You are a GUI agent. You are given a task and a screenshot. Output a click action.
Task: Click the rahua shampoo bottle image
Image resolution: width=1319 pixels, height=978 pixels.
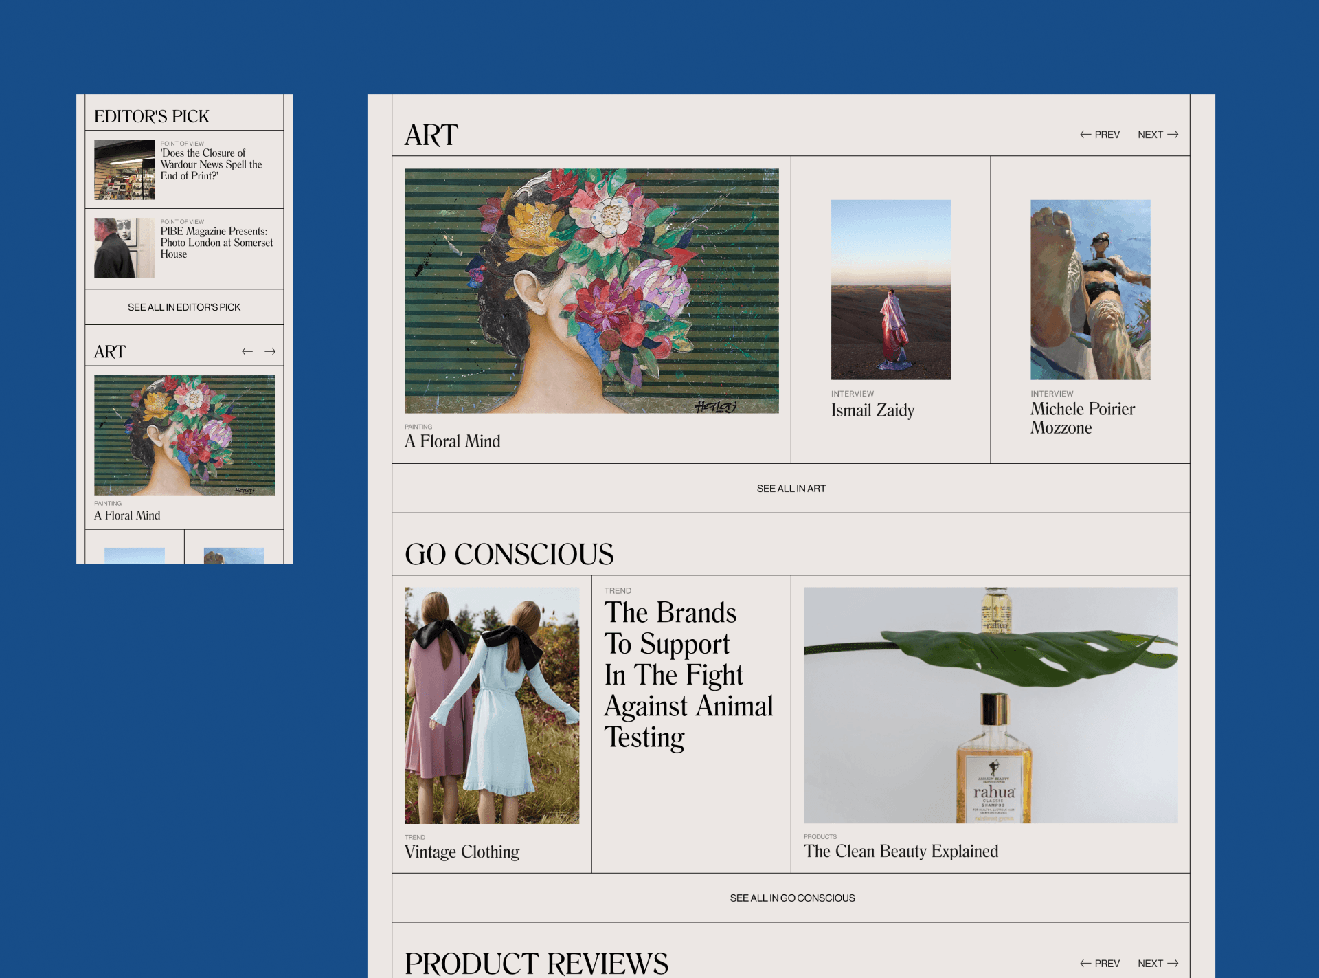[990, 705]
